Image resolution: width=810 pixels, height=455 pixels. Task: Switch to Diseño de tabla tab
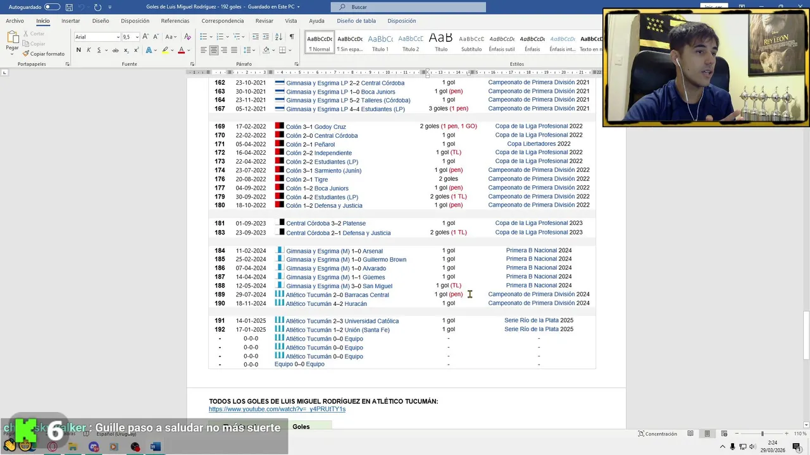click(356, 21)
